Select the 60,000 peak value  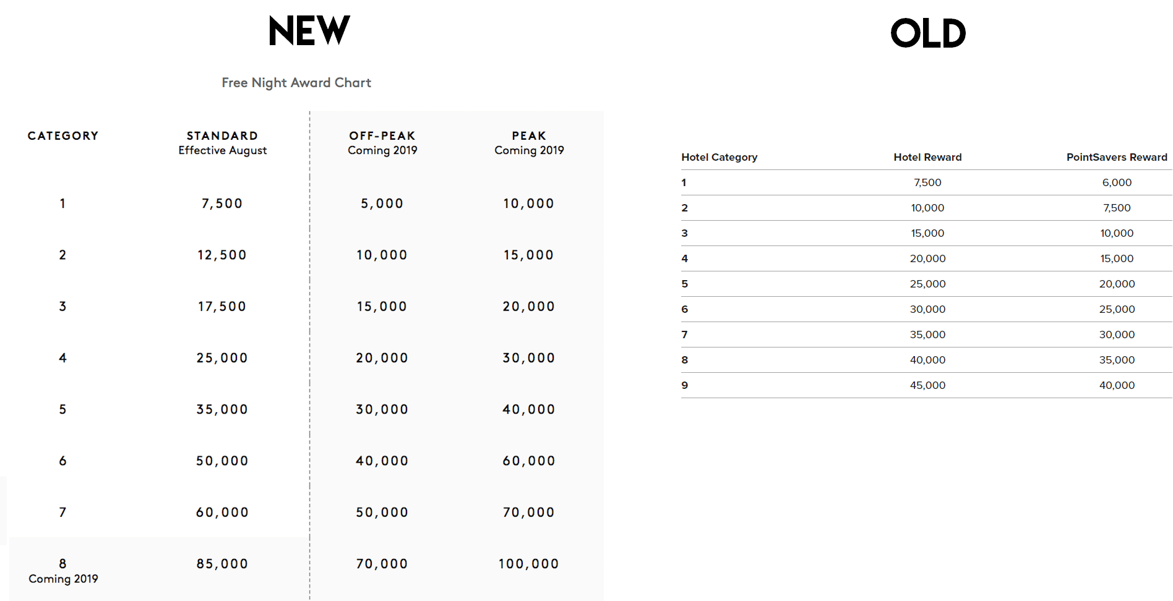(529, 461)
